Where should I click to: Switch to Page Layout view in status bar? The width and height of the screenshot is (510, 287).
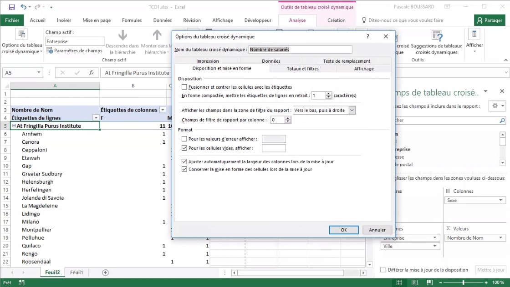(414, 282)
